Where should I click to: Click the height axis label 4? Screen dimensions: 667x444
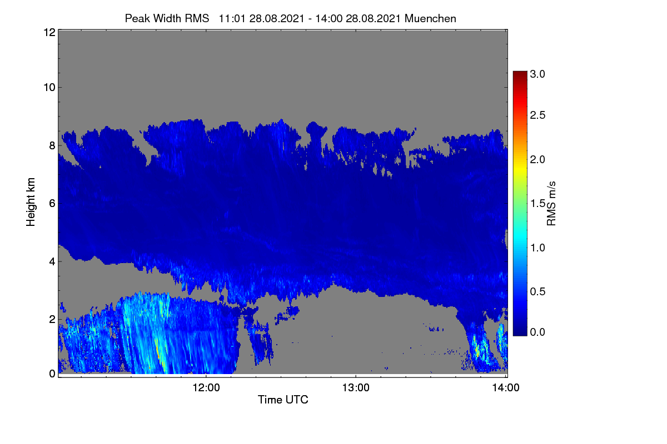pyautogui.click(x=52, y=261)
